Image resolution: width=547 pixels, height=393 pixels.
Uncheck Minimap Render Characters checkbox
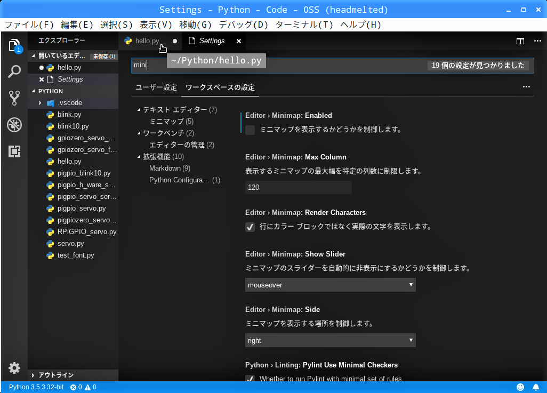point(250,227)
